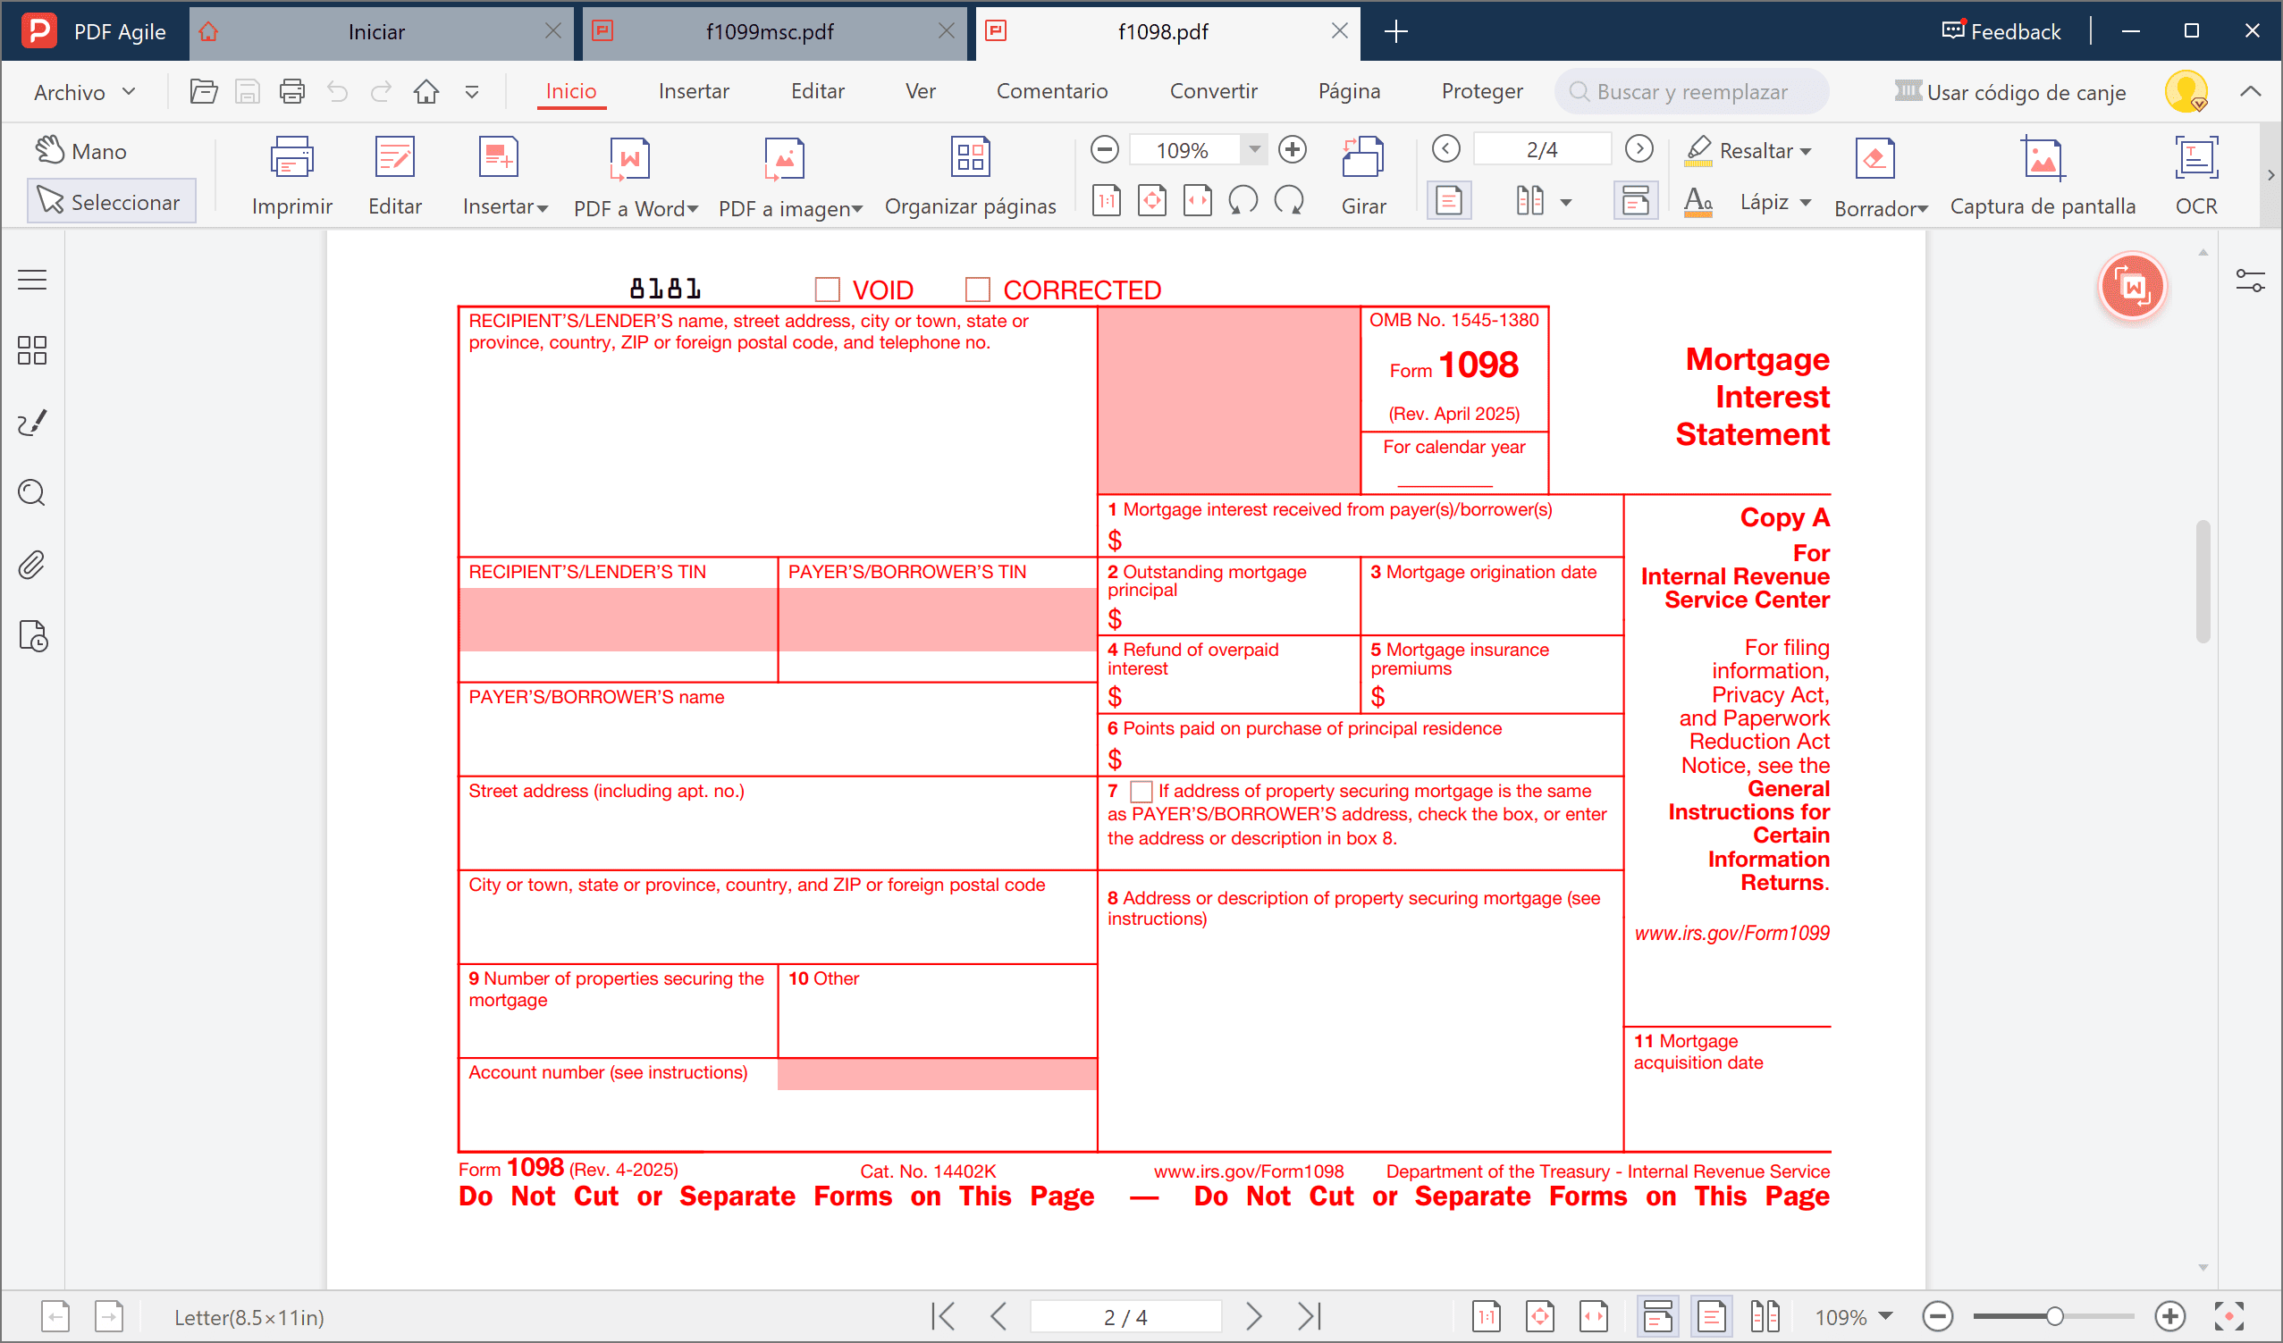Check the VOID checkbox on form
This screenshot has width=2283, height=1343.
(827, 290)
